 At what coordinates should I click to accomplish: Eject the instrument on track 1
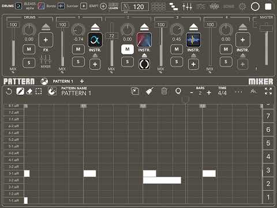coord(95,27)
